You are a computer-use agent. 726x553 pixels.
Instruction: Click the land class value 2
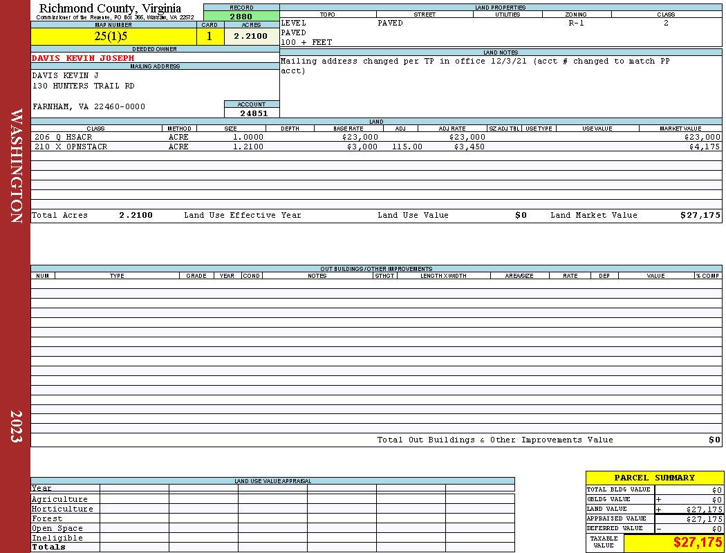point(666,23)
